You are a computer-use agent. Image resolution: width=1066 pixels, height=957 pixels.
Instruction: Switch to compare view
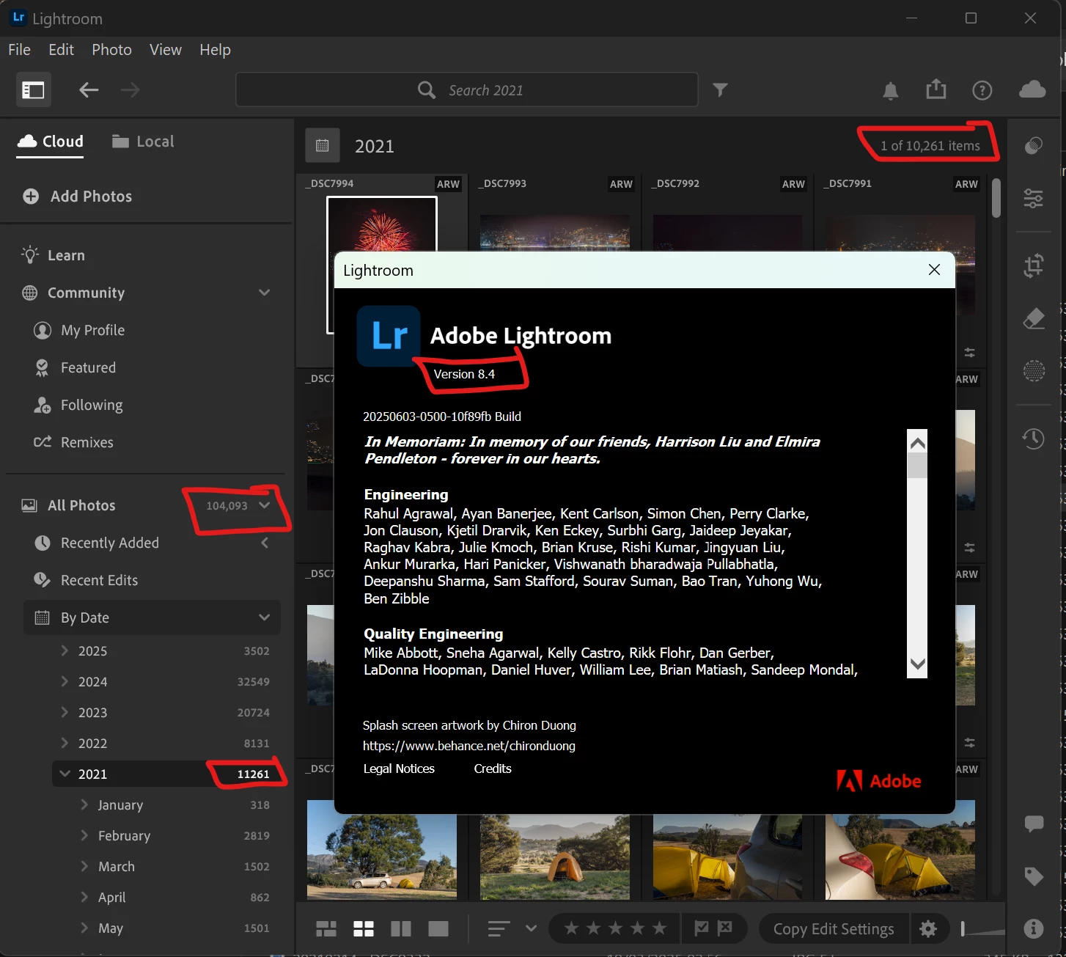tap(401, 929)
